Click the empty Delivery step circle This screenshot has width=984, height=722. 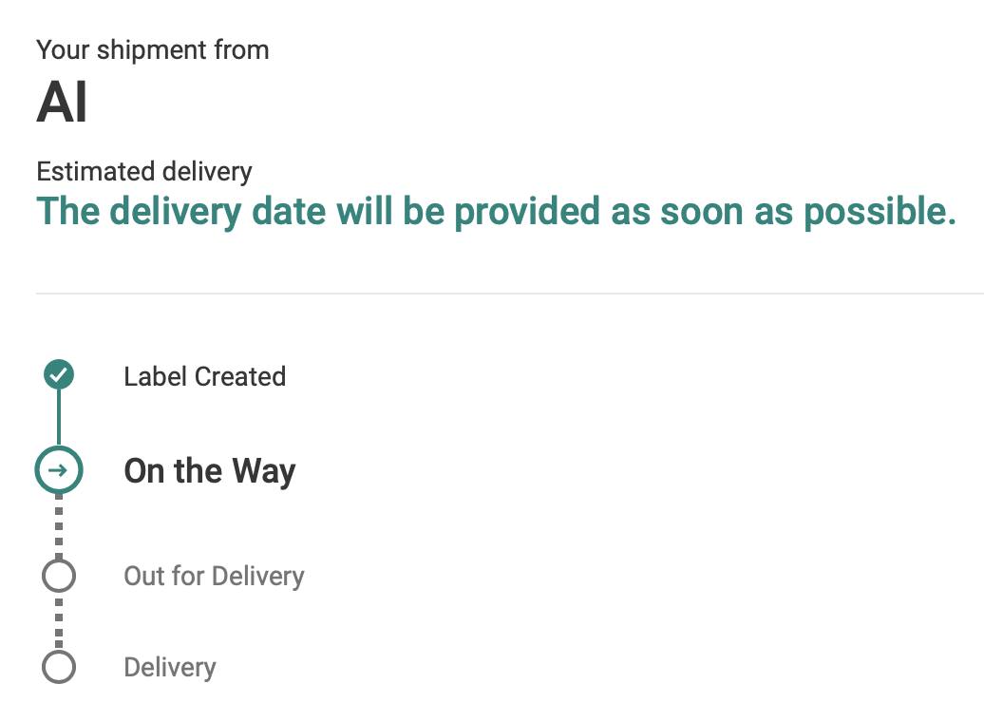pos(59,667)
